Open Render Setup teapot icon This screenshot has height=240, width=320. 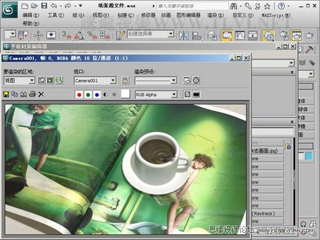click(x=284, y=35)
